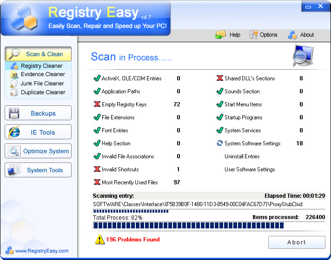331x260 pixels.
Task: Click the Backups floppy disk icon
Action: [x=14, y=113]
